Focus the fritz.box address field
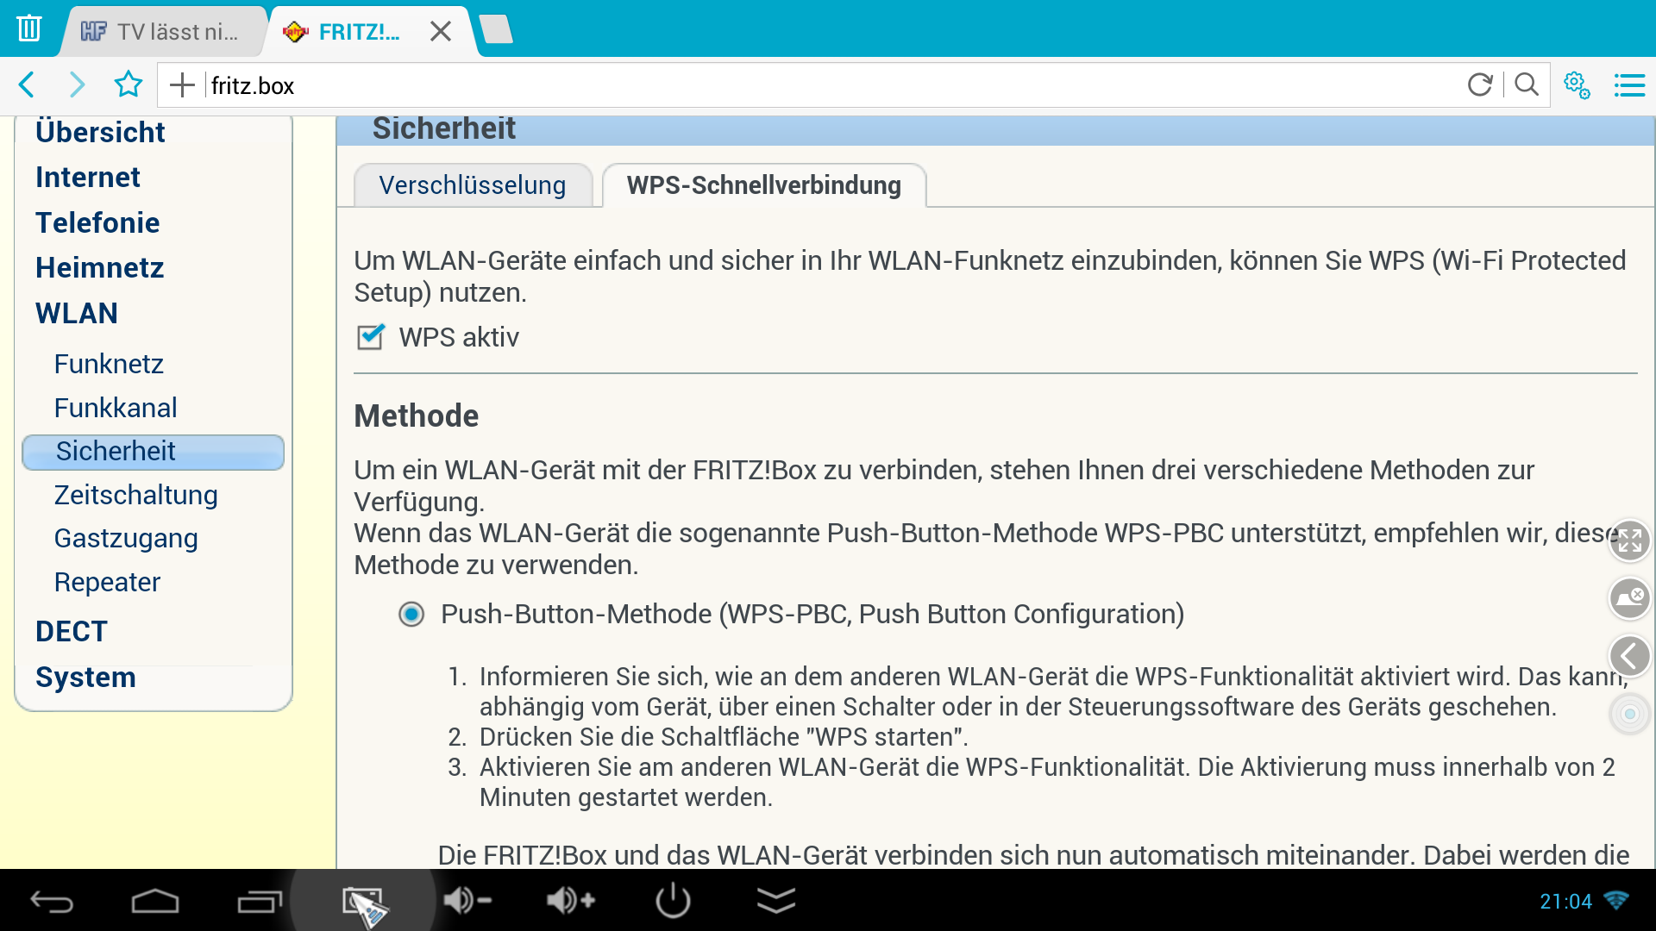Image resolution: width=1656 pixels, height=931 pixels. (x=828, y=85)
